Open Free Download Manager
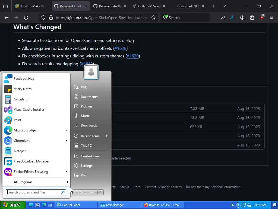The width and height of the screenshot is (278, 209). (x=36, y=161)
